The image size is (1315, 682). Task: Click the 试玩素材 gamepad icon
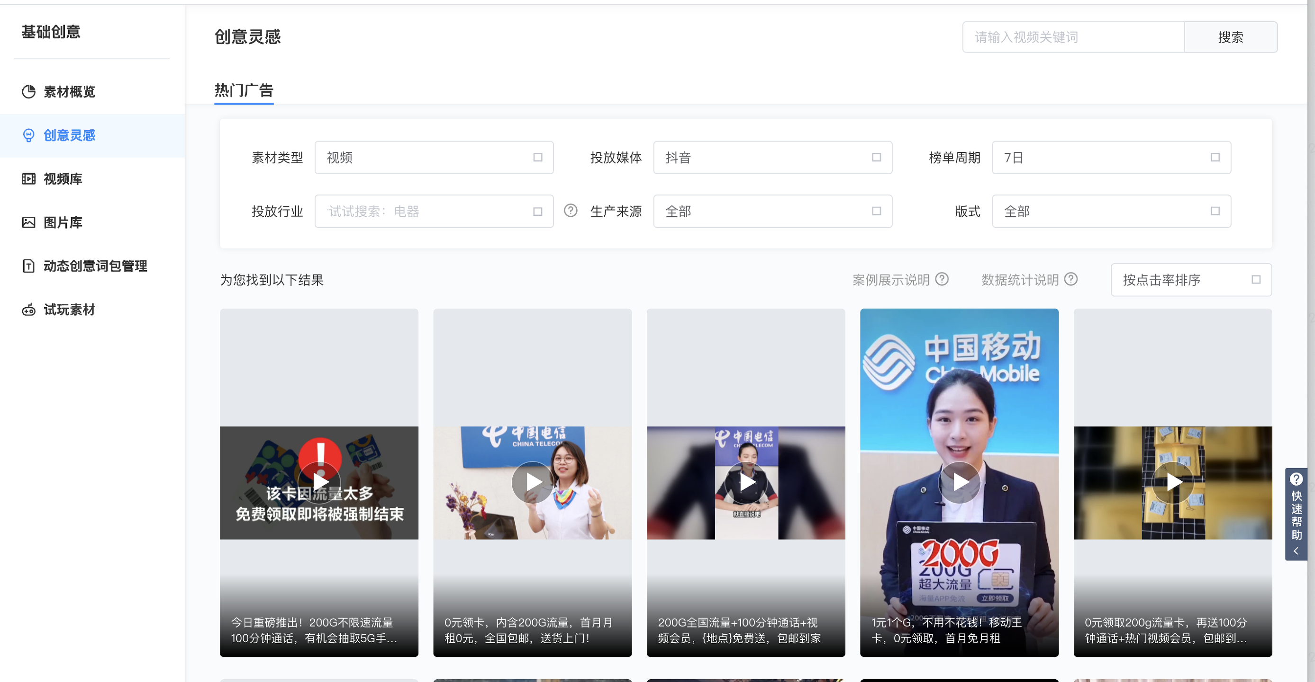pyautogui.click(x=28, y=310)
